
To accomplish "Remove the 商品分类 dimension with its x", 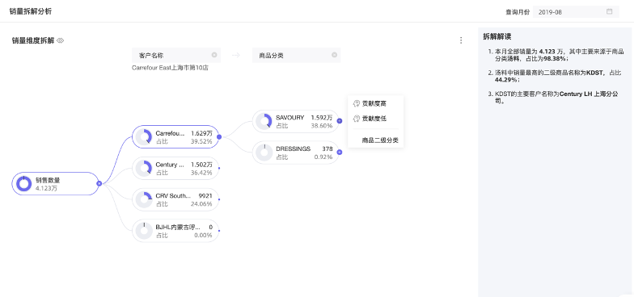I will point(335,55).
